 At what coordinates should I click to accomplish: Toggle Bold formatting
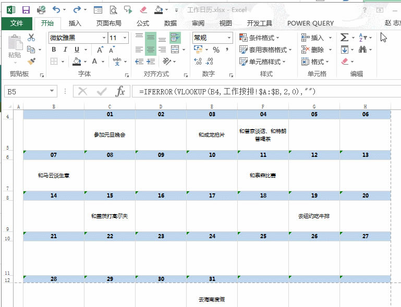tap(54, 50)
